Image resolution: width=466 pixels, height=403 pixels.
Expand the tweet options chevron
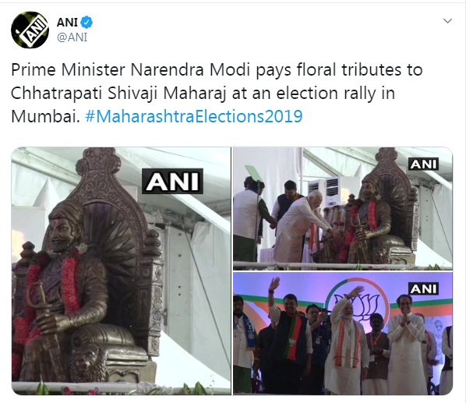click(x=447, y=21)
